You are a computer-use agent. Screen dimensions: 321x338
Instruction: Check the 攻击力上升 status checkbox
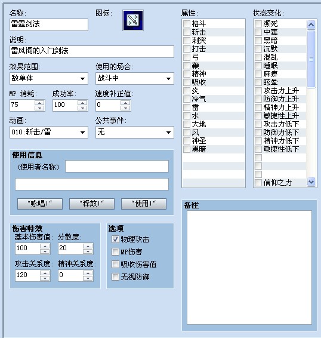tap(258, 91)
